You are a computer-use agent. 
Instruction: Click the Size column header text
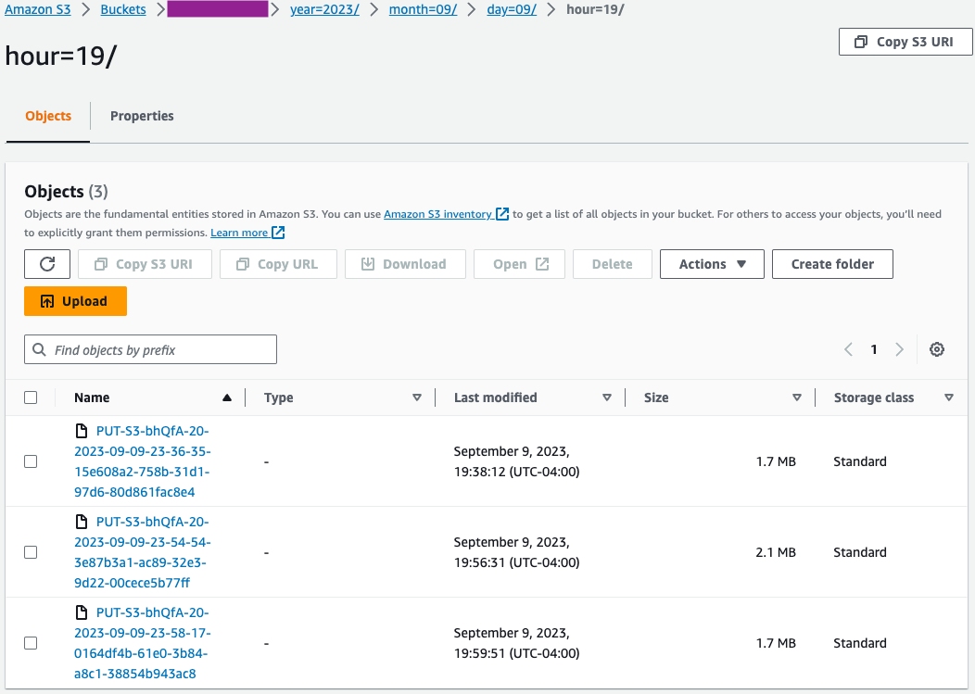[x=656, y=398]
